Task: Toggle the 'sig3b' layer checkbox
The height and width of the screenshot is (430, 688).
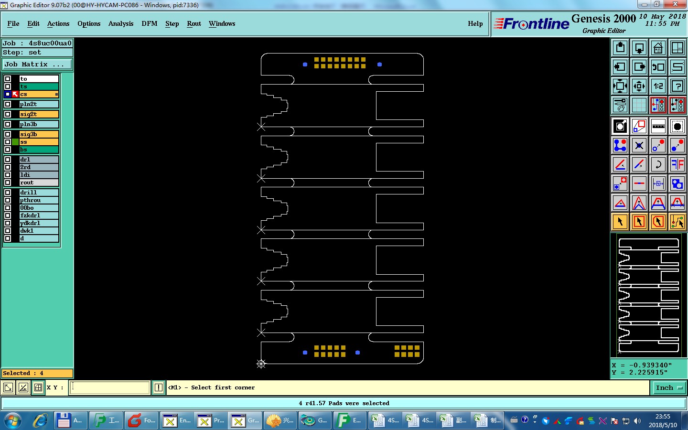Action: (x=8, y=134)
